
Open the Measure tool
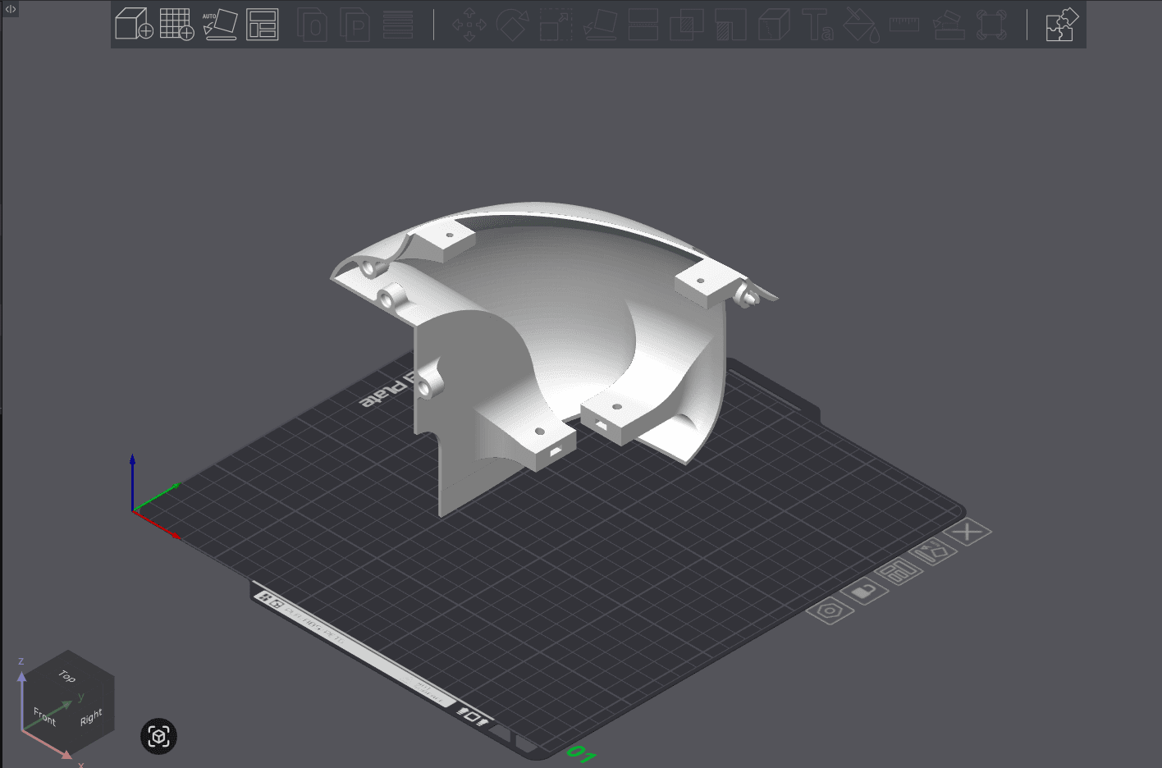(904, 25)
